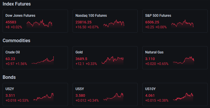
Task: Open the Dow Jones Futures card
Action: coord(35,21)
